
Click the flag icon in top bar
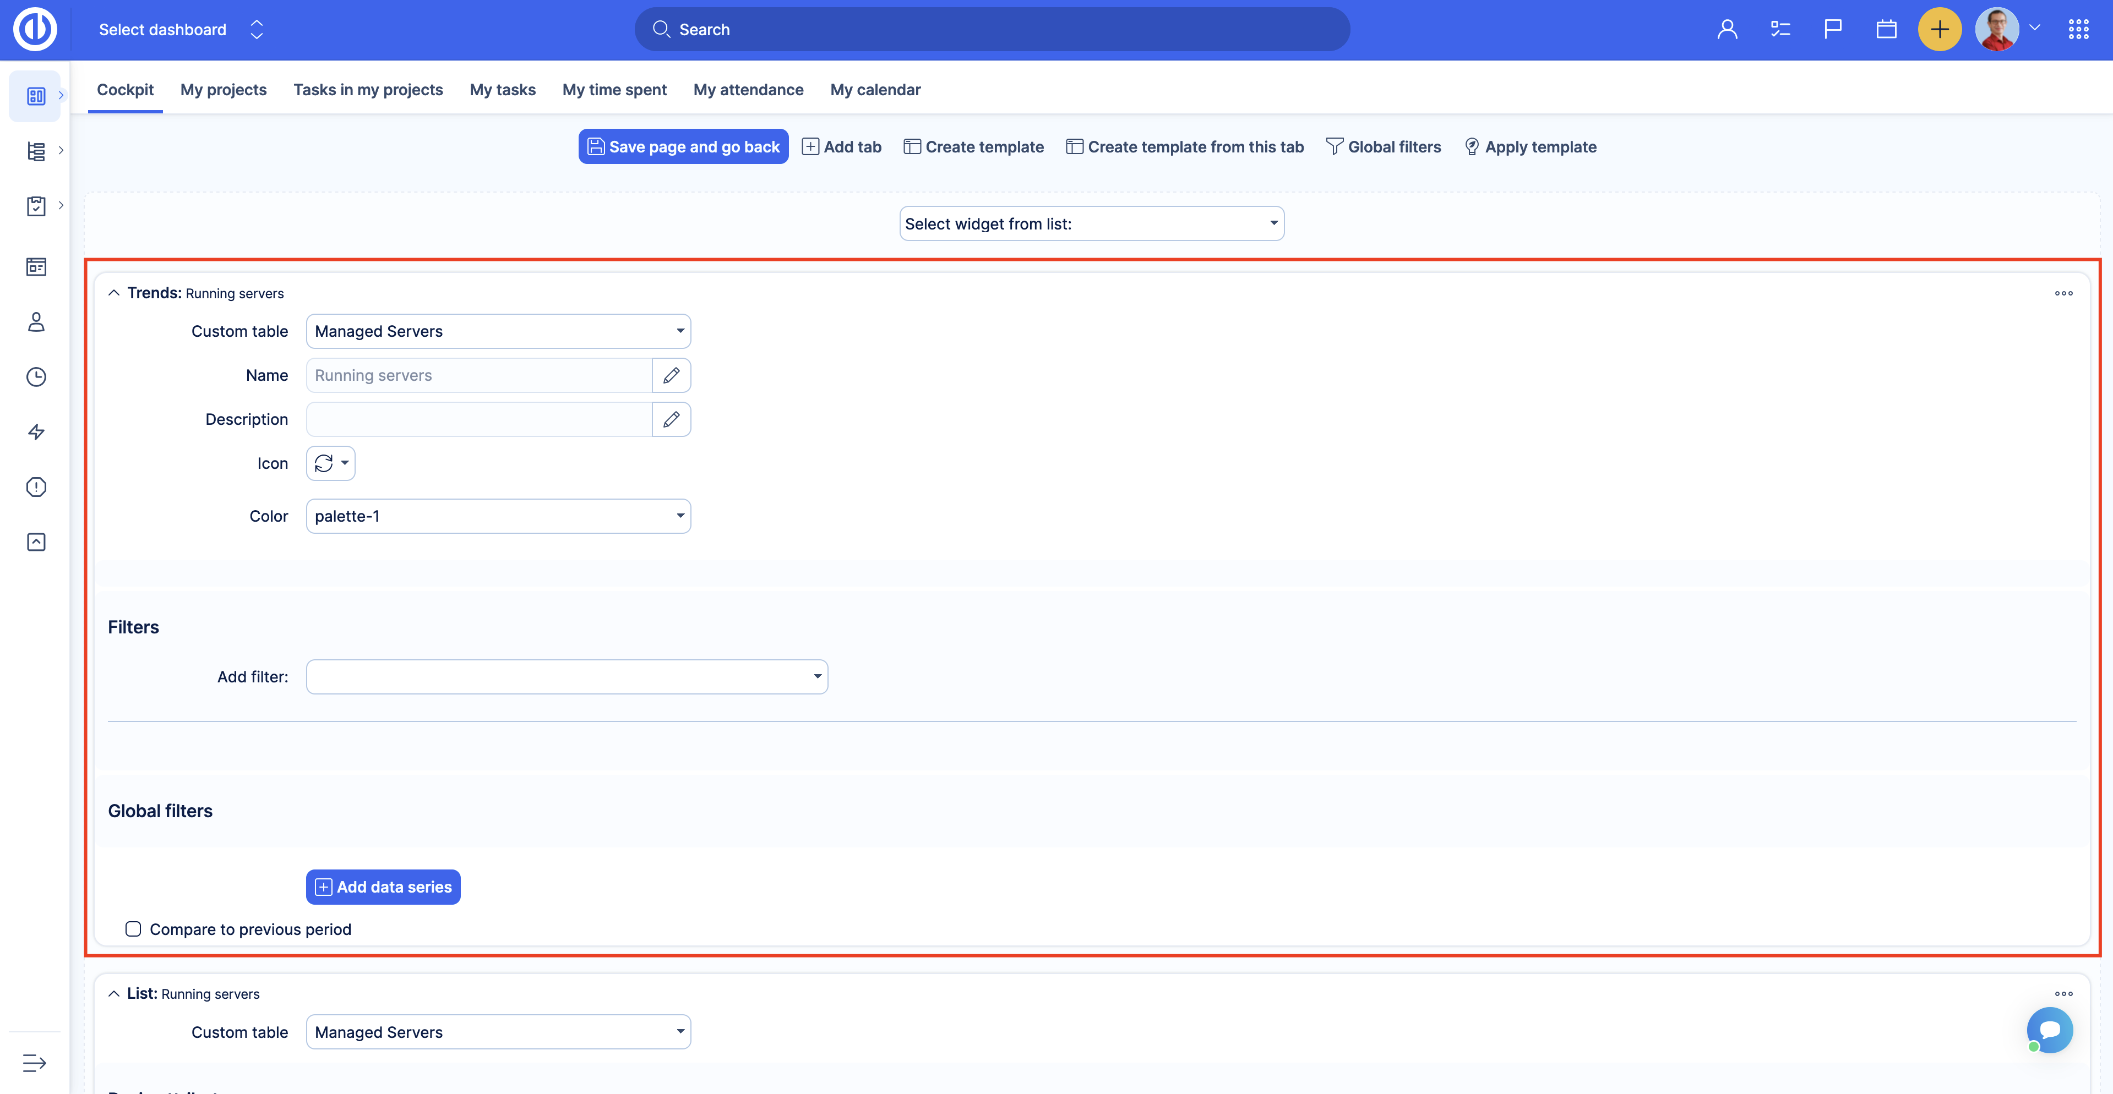tap(1832, 30)
